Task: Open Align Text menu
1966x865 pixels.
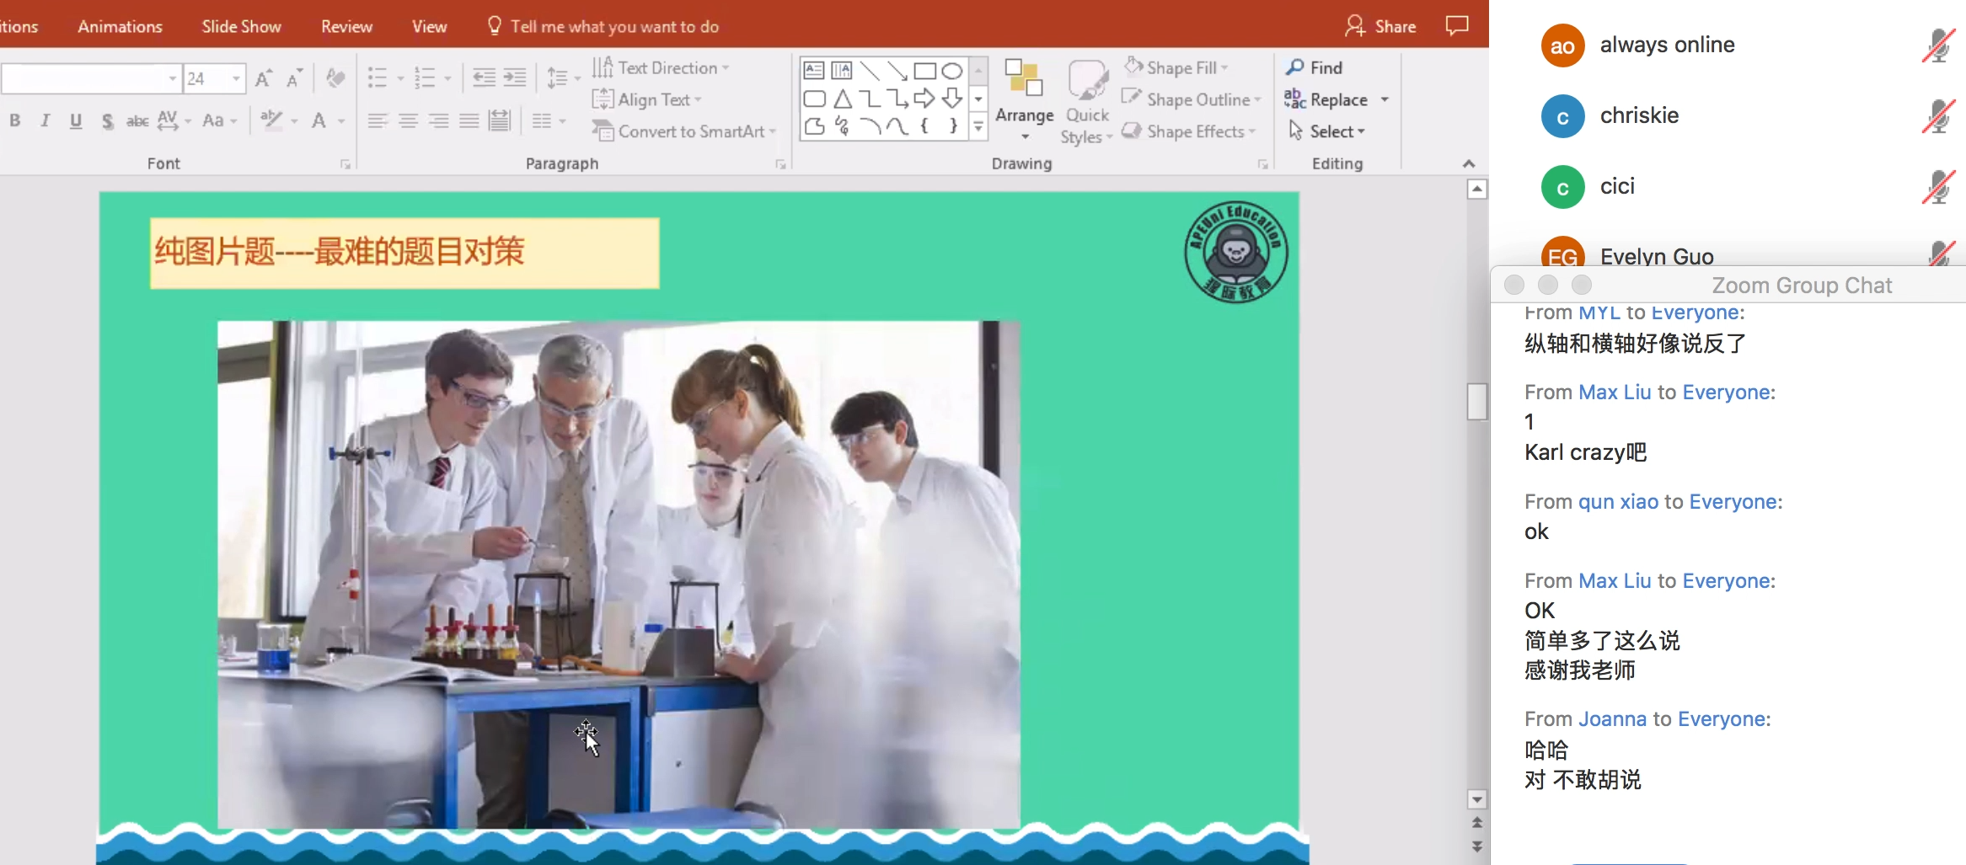Action: click(x=647, y=99)
